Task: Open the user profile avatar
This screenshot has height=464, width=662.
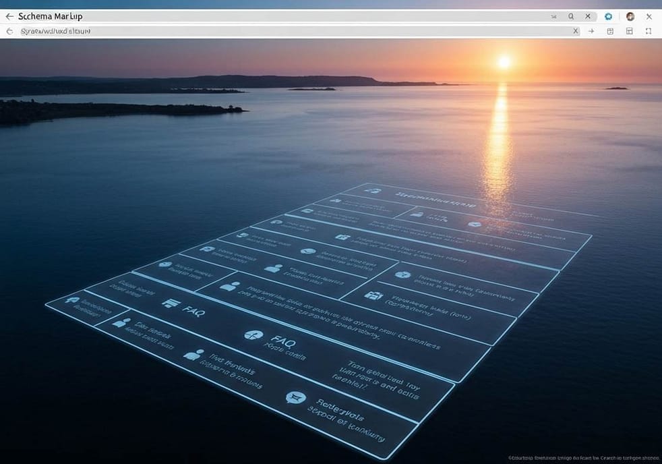Action: pyautogui.click(x=630, y=16)
